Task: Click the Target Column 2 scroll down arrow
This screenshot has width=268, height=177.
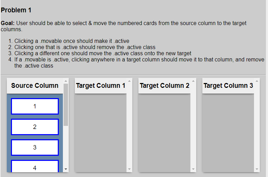Action: (x=193, y=169)
